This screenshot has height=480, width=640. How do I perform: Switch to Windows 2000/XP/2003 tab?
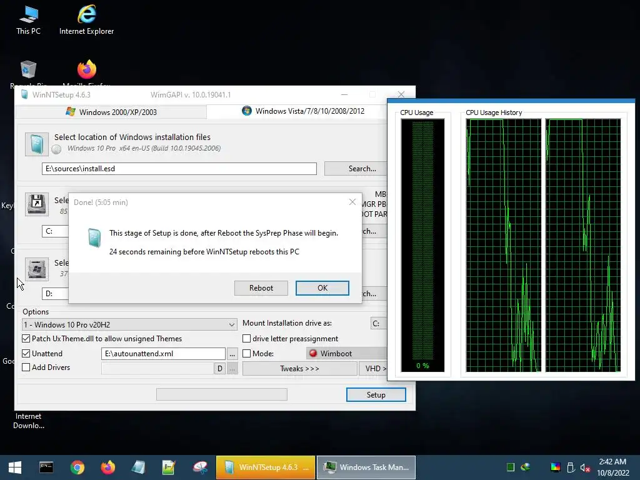coord(111,112)
